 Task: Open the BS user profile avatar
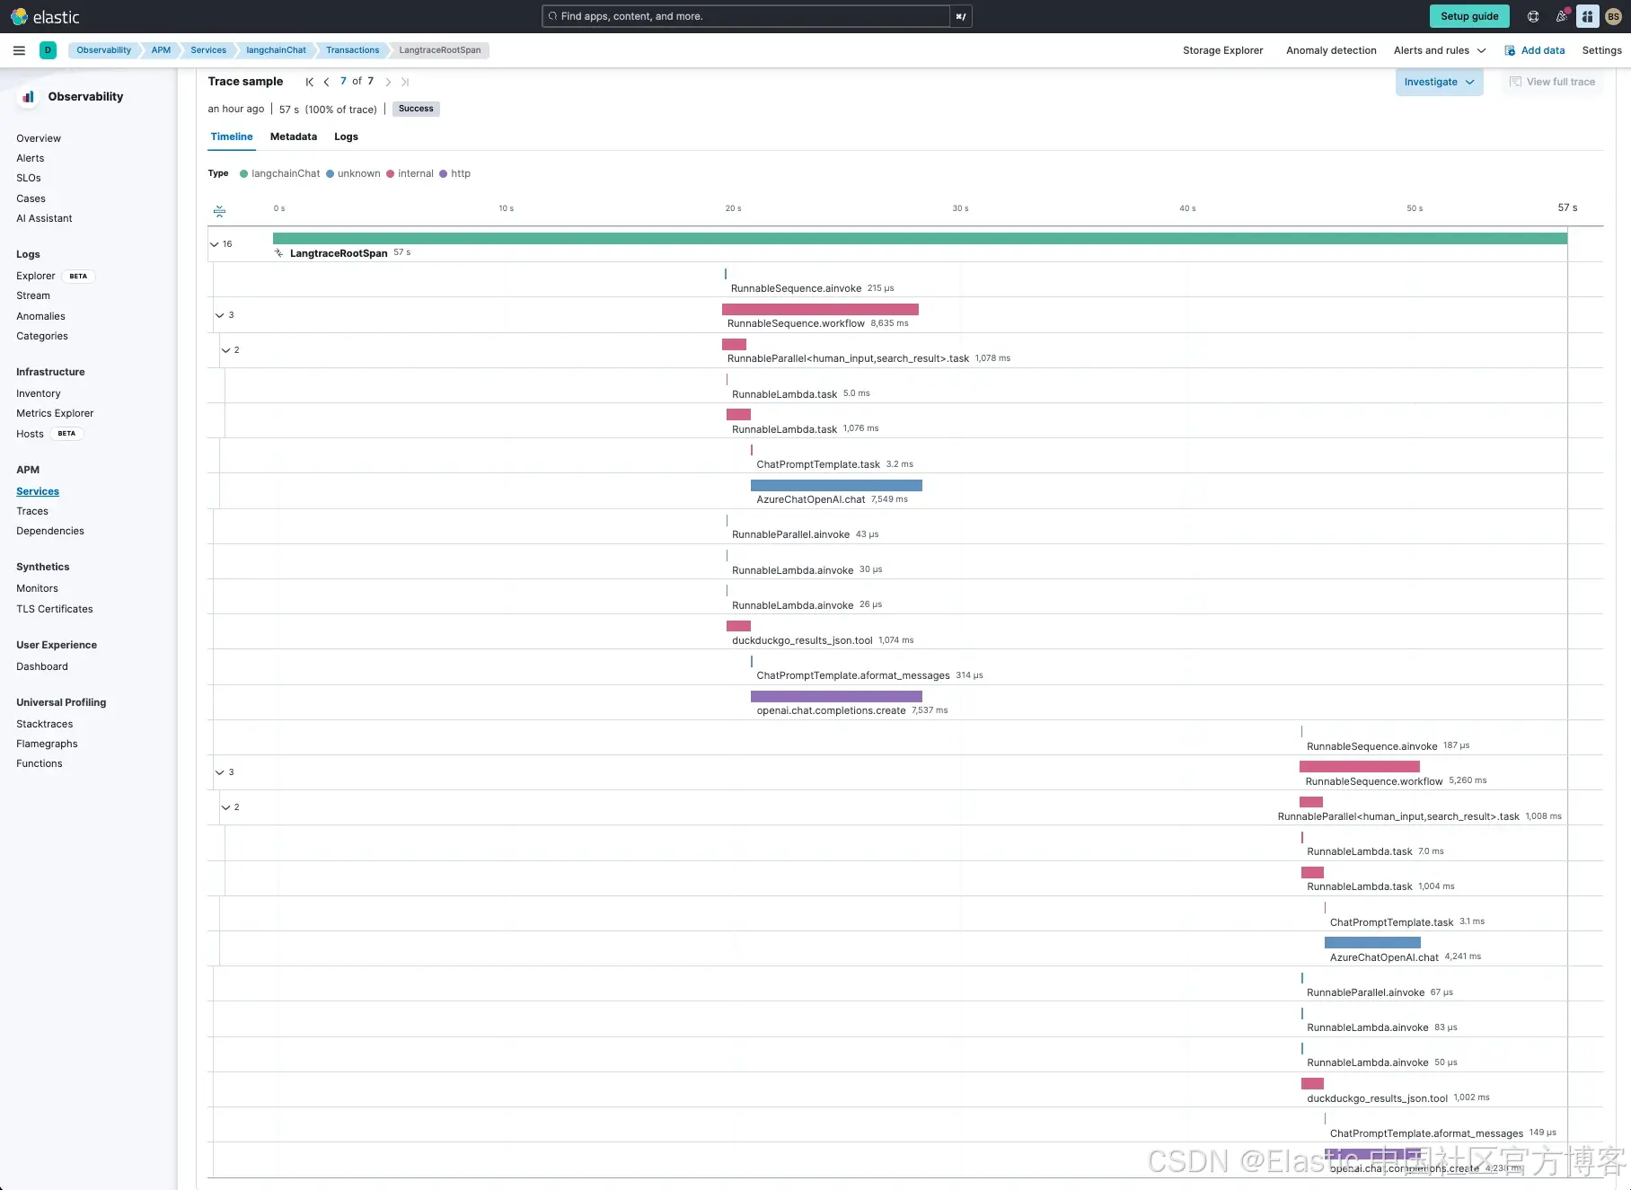tap(1613, 16)
